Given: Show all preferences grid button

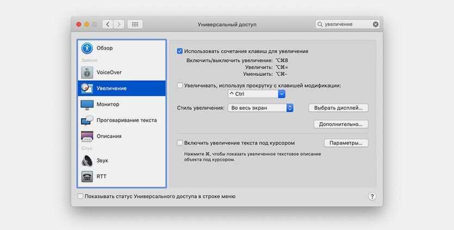Looking at the screenshot, I should point(135,24).
